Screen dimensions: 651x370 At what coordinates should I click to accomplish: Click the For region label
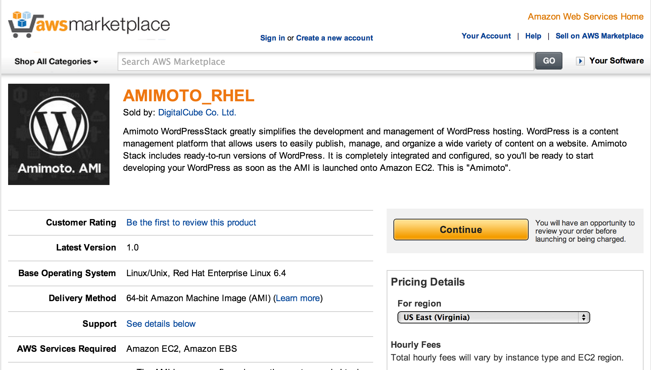[419, 303]
